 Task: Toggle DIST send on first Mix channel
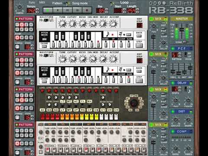click(163, 23)
